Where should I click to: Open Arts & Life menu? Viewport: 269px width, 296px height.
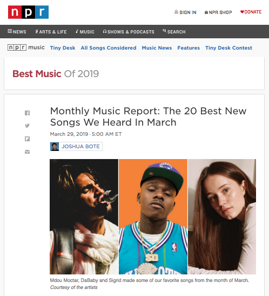point(51,31)
